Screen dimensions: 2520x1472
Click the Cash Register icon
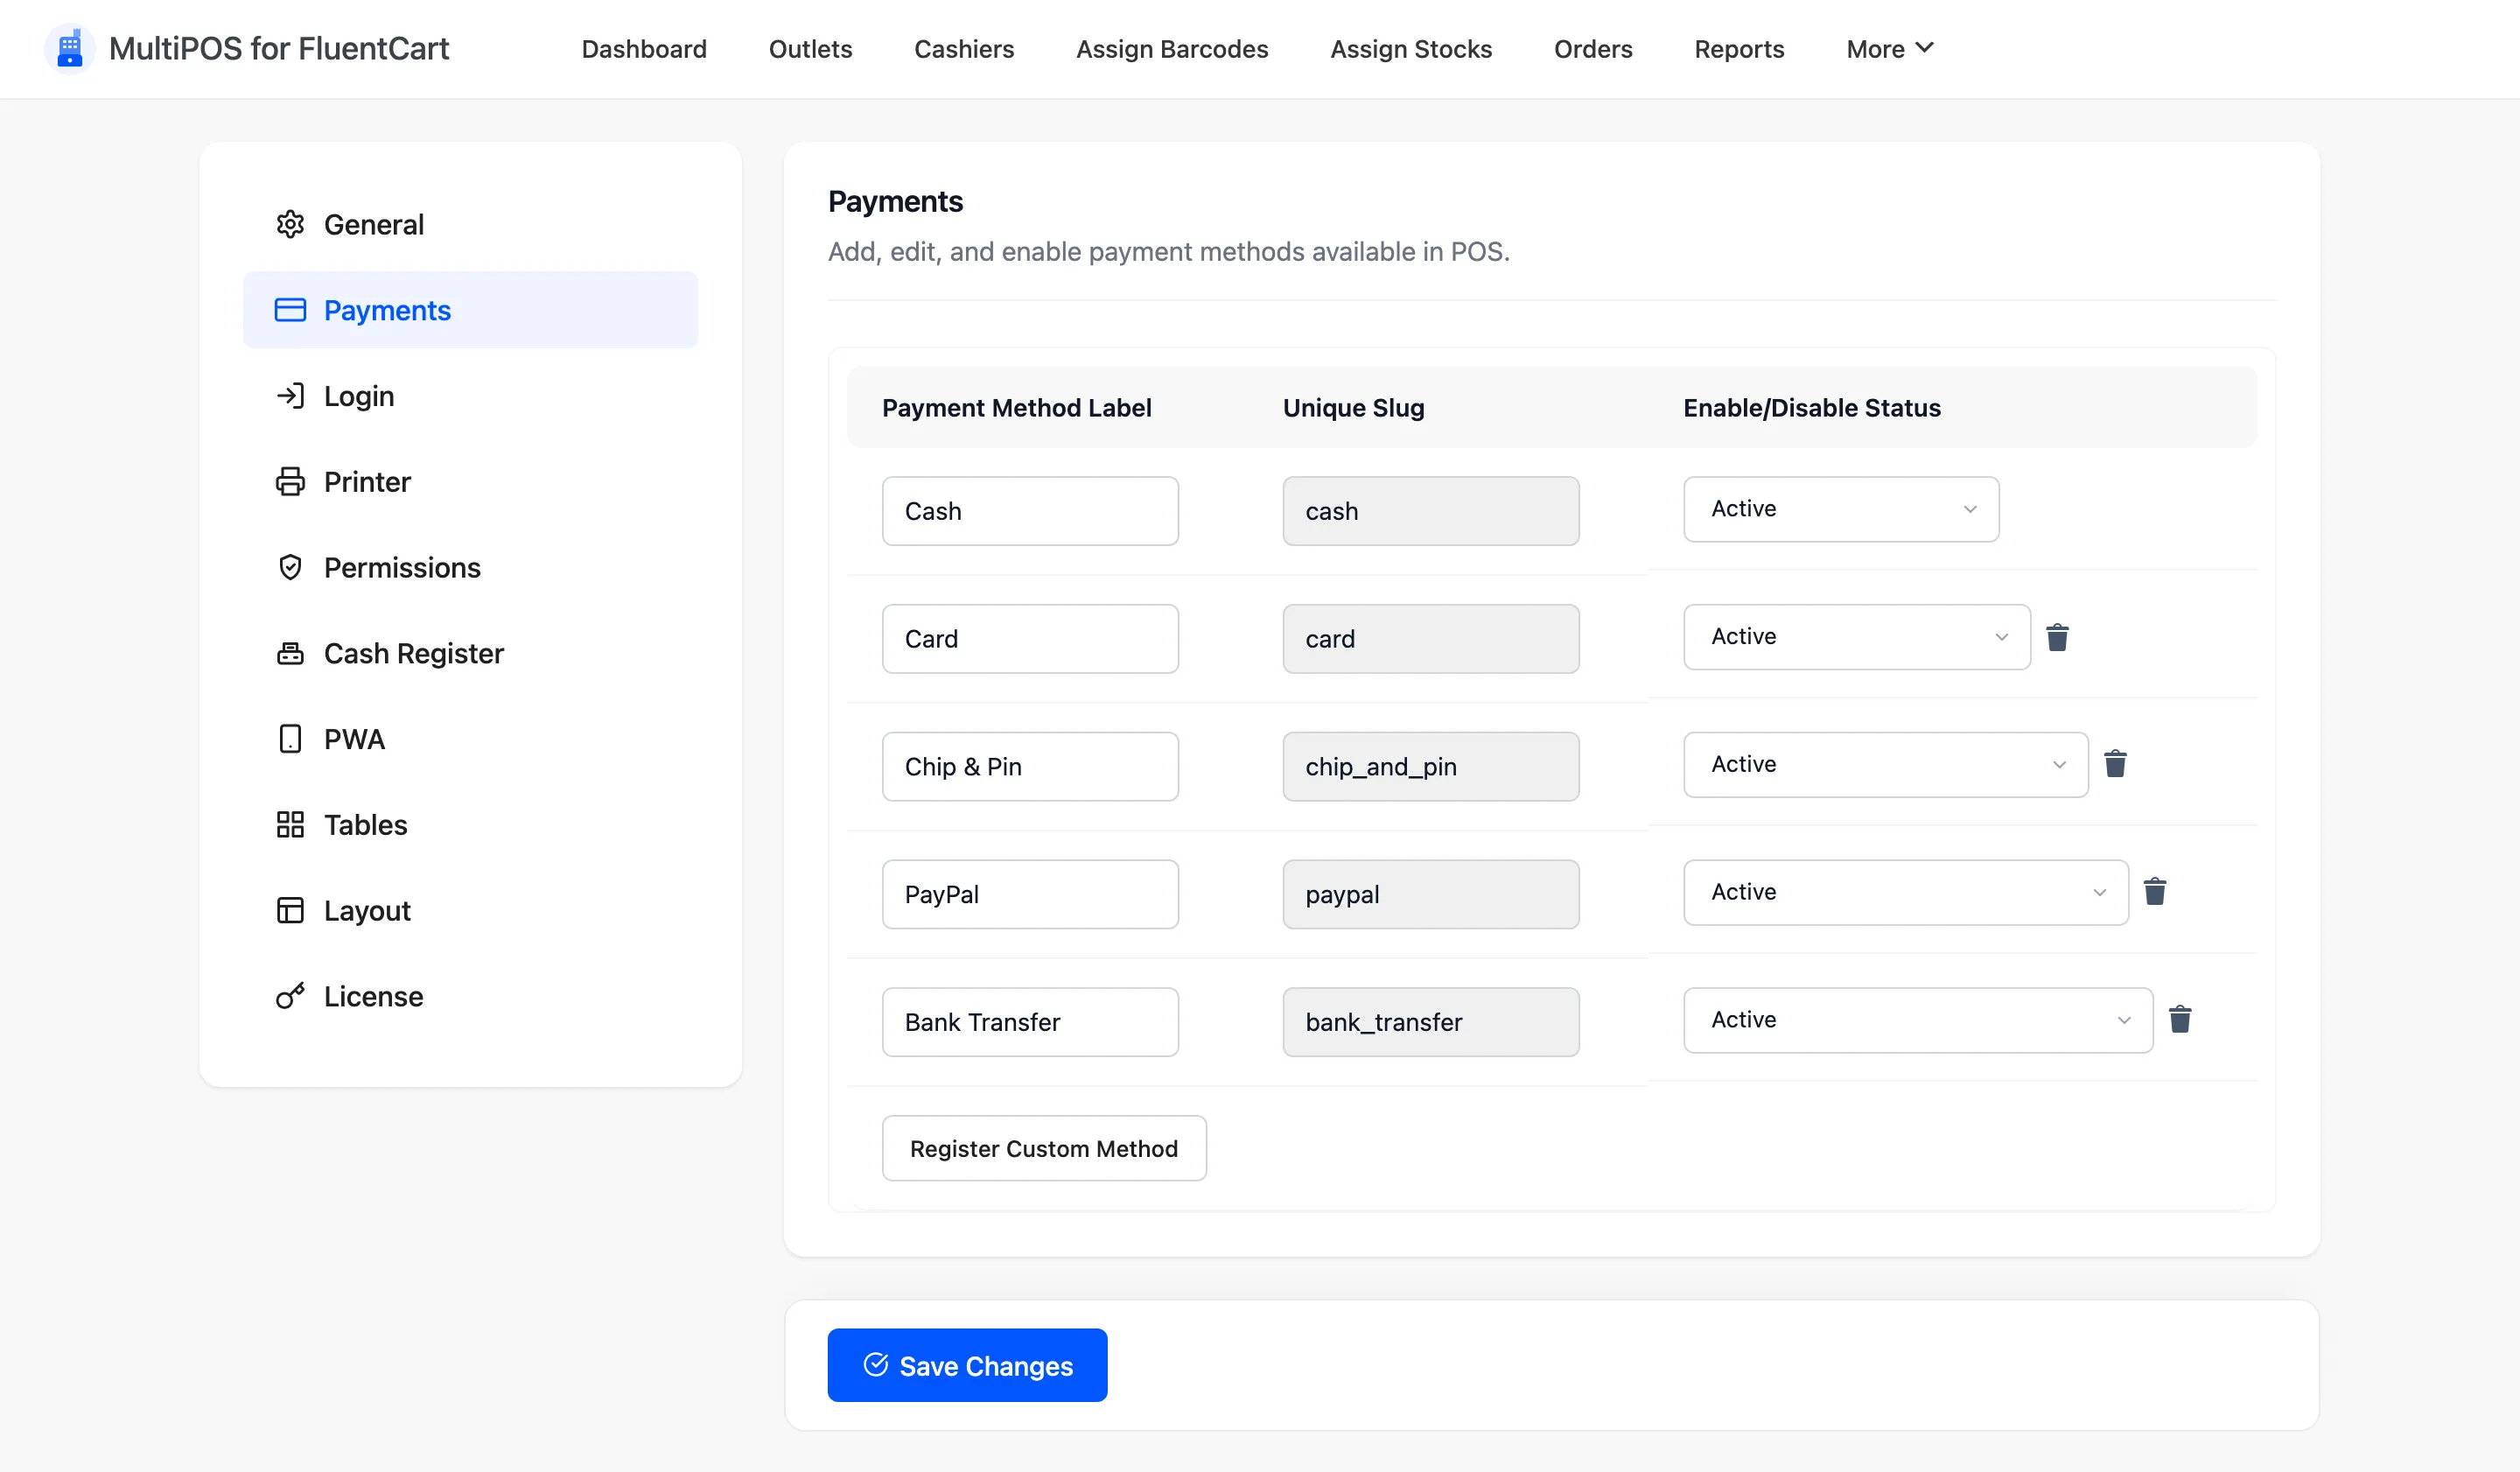pos(290,654)
